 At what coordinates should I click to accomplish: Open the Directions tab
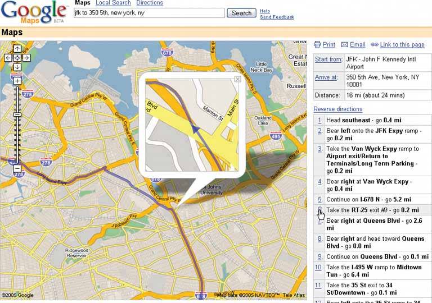click(150, 3)
